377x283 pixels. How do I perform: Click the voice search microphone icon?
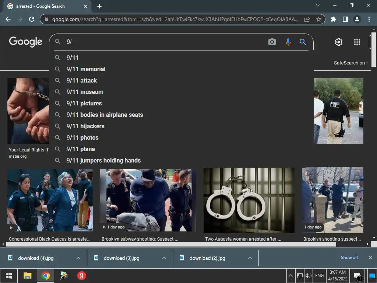(x=288, y=42)
